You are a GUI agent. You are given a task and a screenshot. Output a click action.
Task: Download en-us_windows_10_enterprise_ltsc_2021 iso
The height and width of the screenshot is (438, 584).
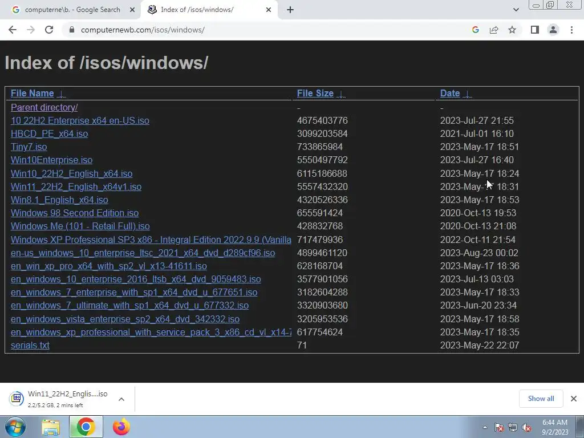(x=143, y=253)
